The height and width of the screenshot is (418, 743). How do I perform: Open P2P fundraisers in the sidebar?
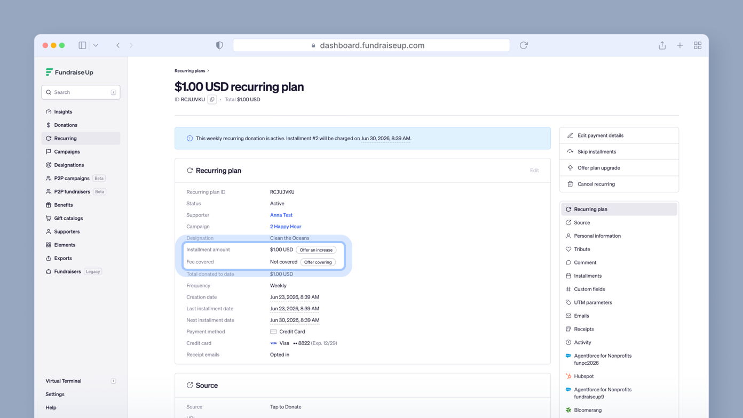tap(81, 191)
